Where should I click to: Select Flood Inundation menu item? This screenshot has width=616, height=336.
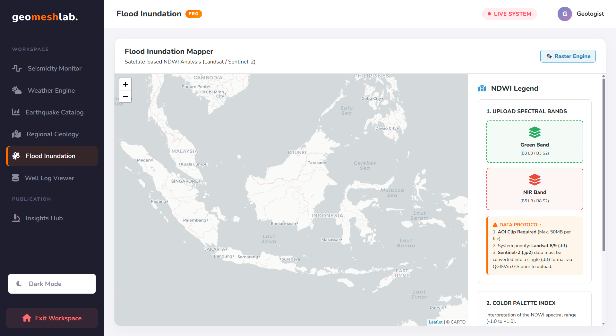[x=52, y=156]
